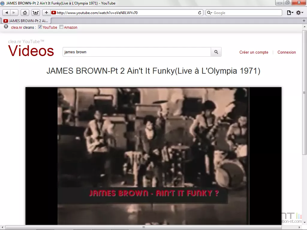The image size is (307, 230).
Task: Click the james brown search field
Action: [x=137, y=52]
